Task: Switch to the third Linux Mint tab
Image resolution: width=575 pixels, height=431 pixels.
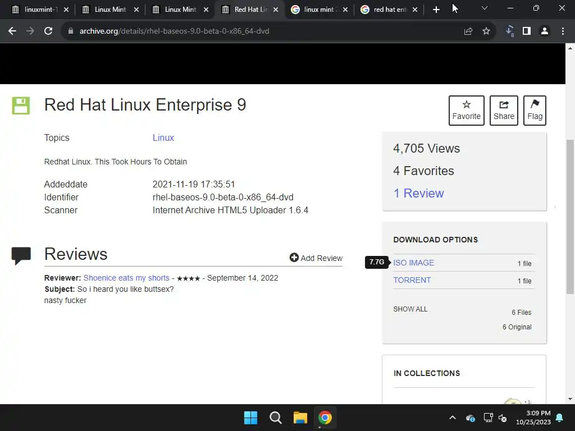Action: [180, 10]
